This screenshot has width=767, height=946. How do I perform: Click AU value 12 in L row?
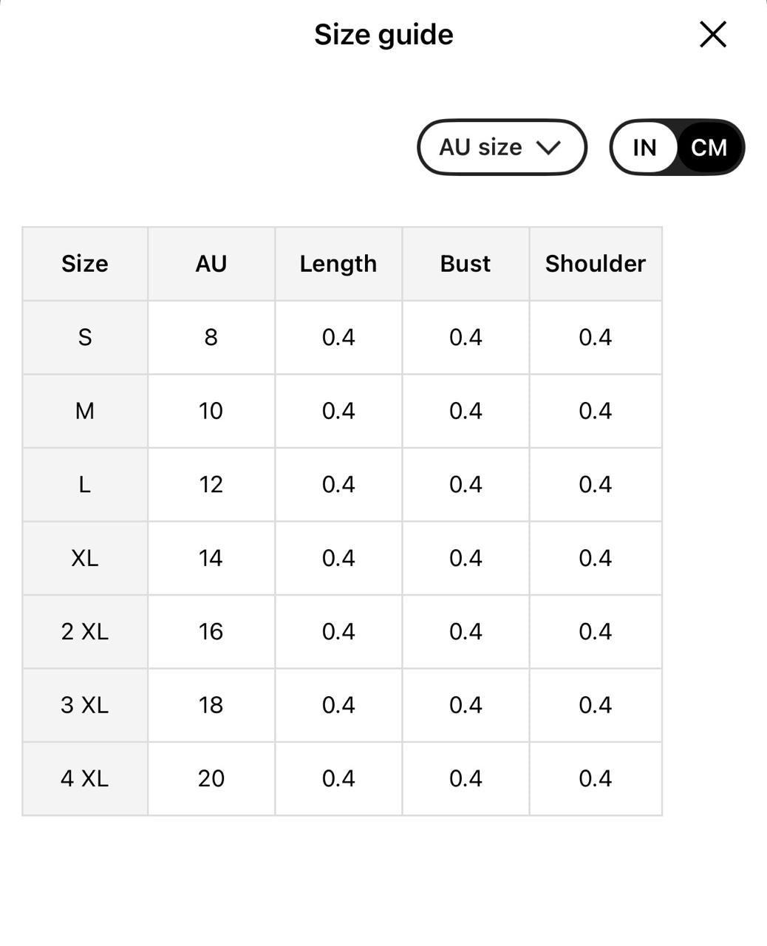point(211,485)
